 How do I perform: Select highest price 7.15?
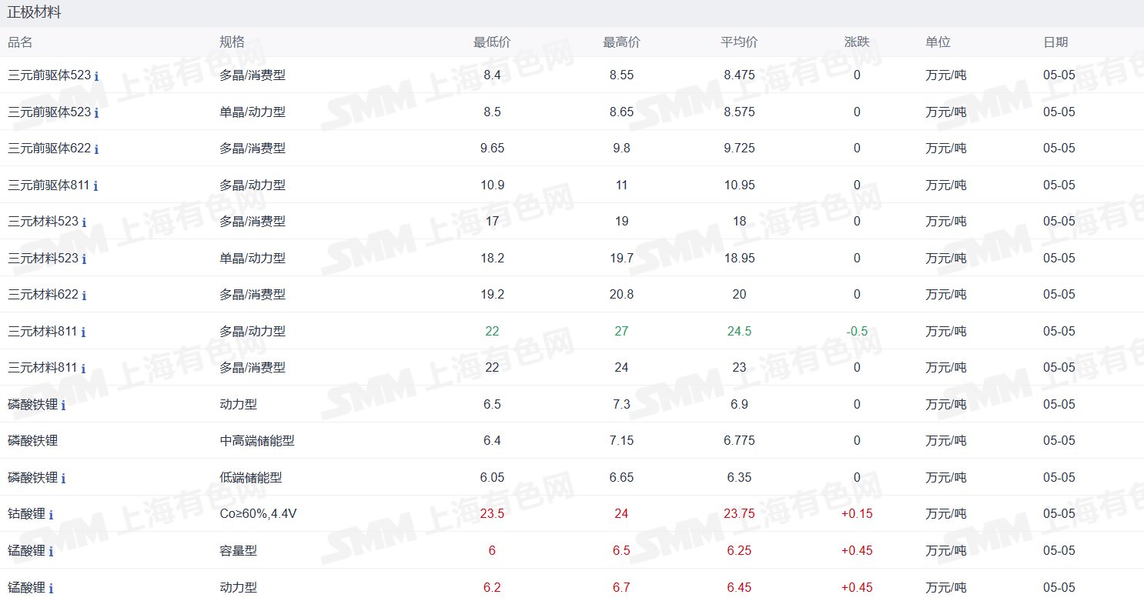click(621, 441)
